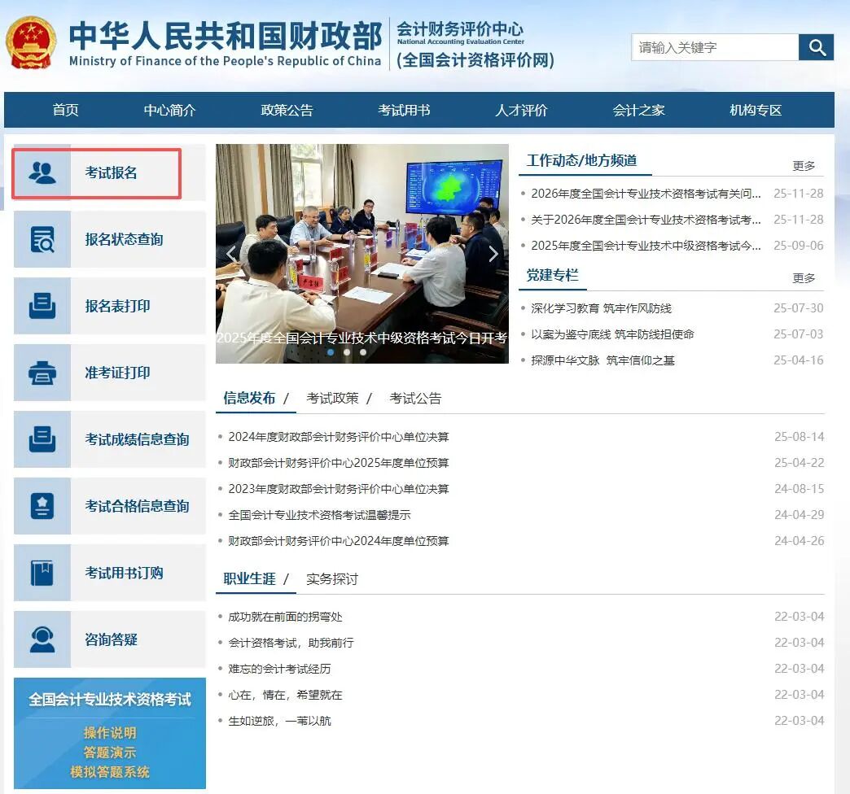The height and width of the screenshot is (794, 850).
Task: Open the 政策公告 navigation menu item
Action: point(287,111)
